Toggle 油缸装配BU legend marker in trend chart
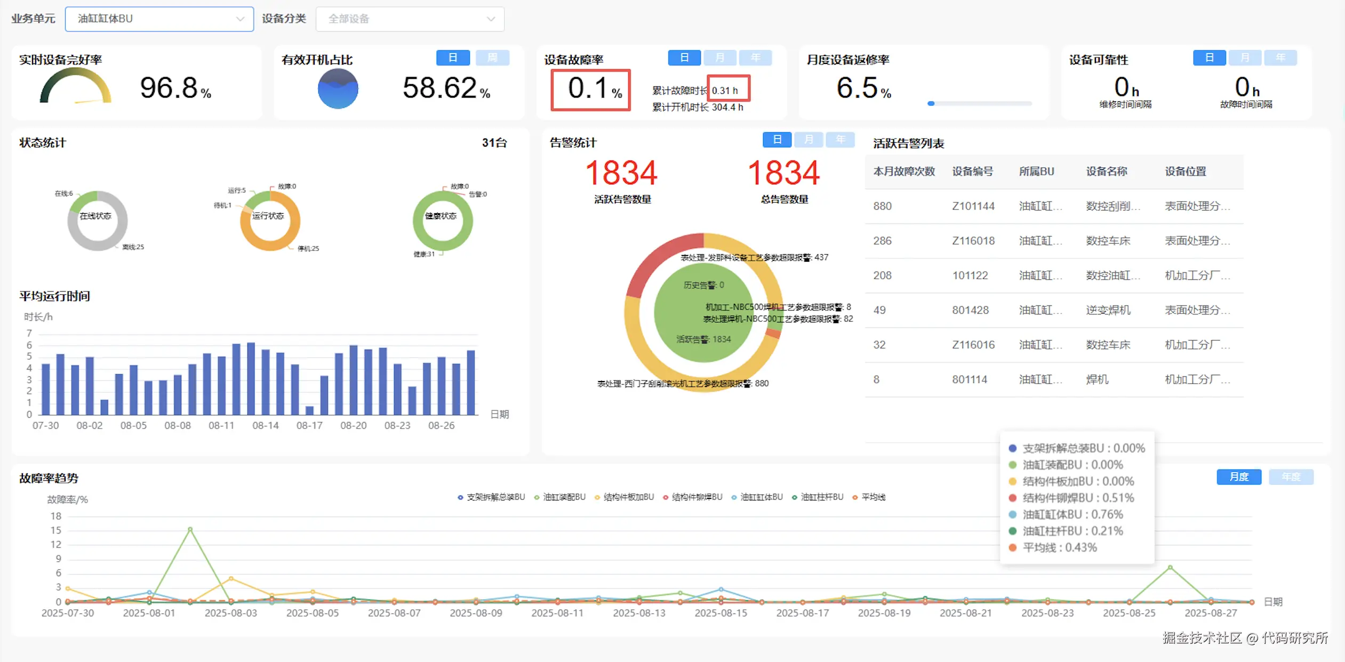The width and height of the screenshot is (1345, 662). click(x=537, y=497)
